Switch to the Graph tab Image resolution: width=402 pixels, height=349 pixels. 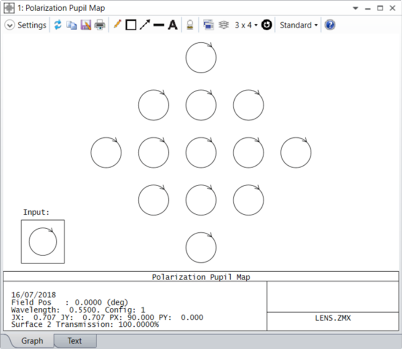(x=32, y=341)
